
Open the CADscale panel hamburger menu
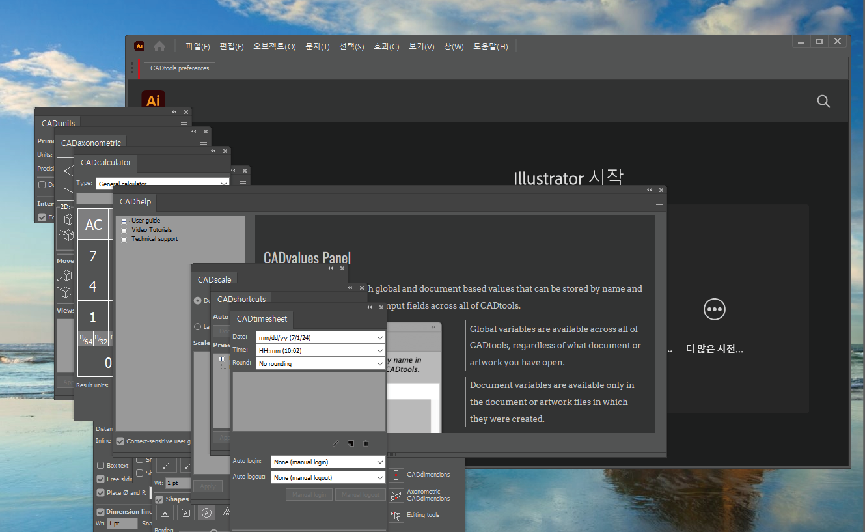pos(340,280)
